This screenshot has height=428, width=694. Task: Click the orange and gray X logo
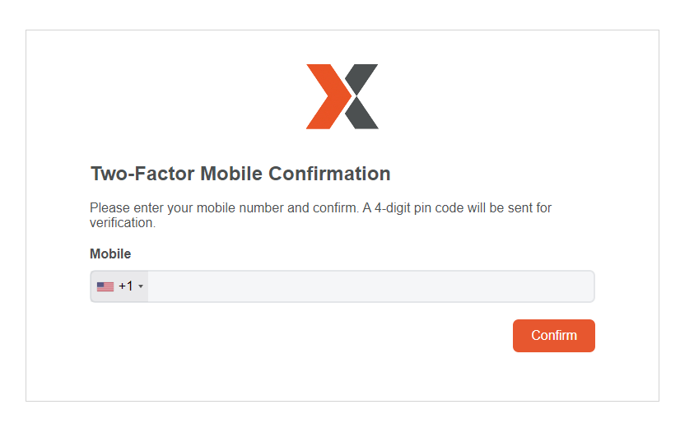[342, 97]
